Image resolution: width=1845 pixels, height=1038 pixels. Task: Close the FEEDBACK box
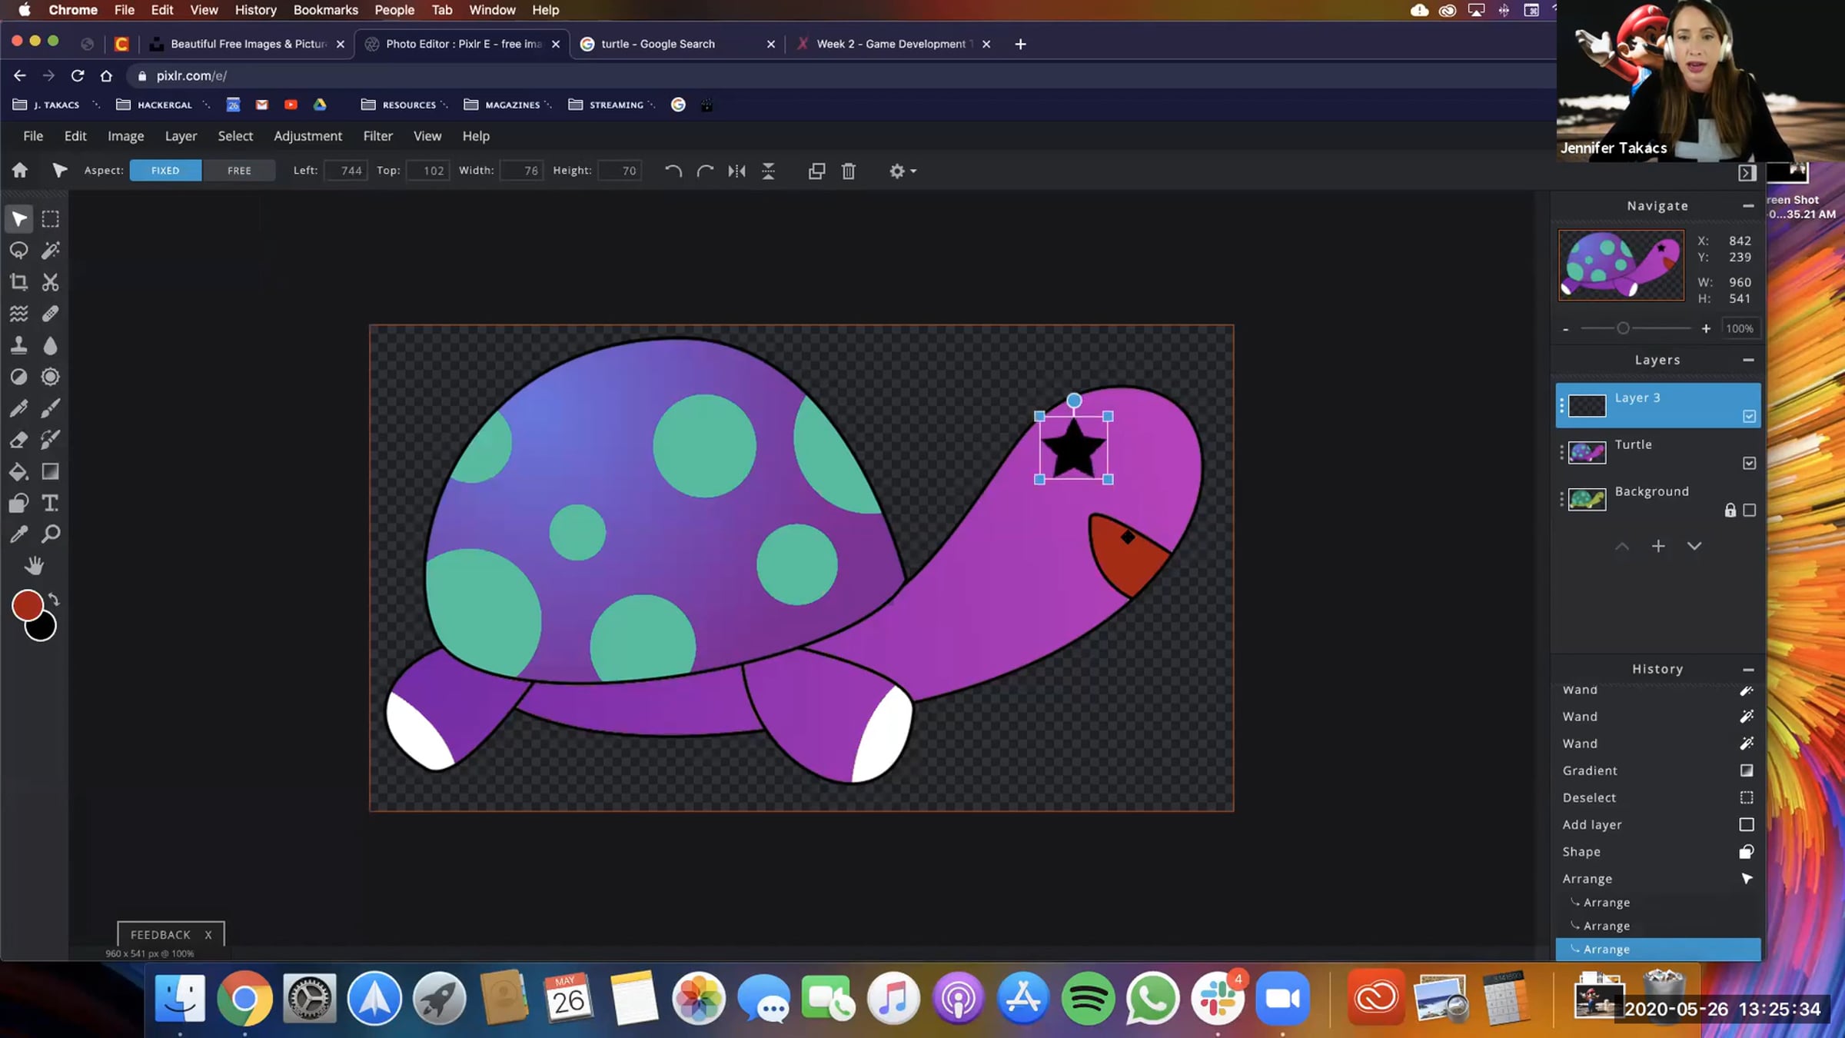pyautogui.click(x=208, y=935)
